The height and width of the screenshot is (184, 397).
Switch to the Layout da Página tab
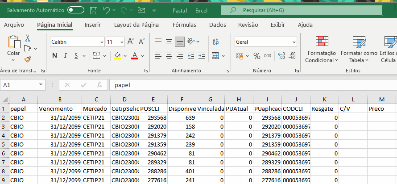pos(136,25)
